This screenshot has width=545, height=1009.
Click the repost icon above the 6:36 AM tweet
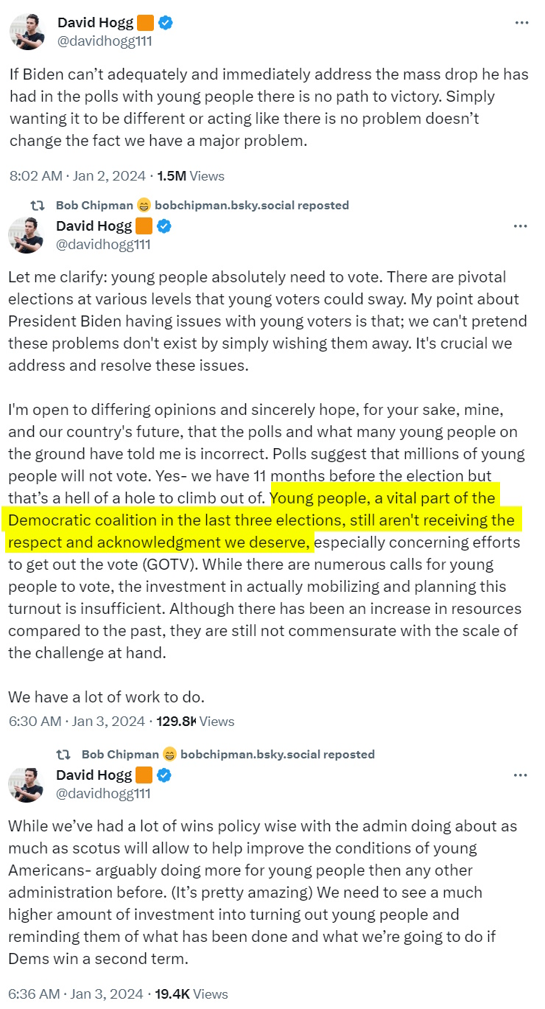pos(64,754)
